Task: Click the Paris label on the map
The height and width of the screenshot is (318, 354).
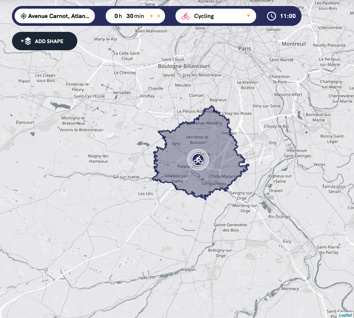Action: tap(245, 48)
